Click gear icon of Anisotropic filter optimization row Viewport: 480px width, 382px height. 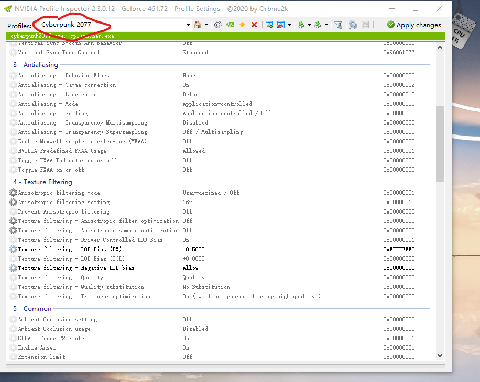tap(13, 221)
